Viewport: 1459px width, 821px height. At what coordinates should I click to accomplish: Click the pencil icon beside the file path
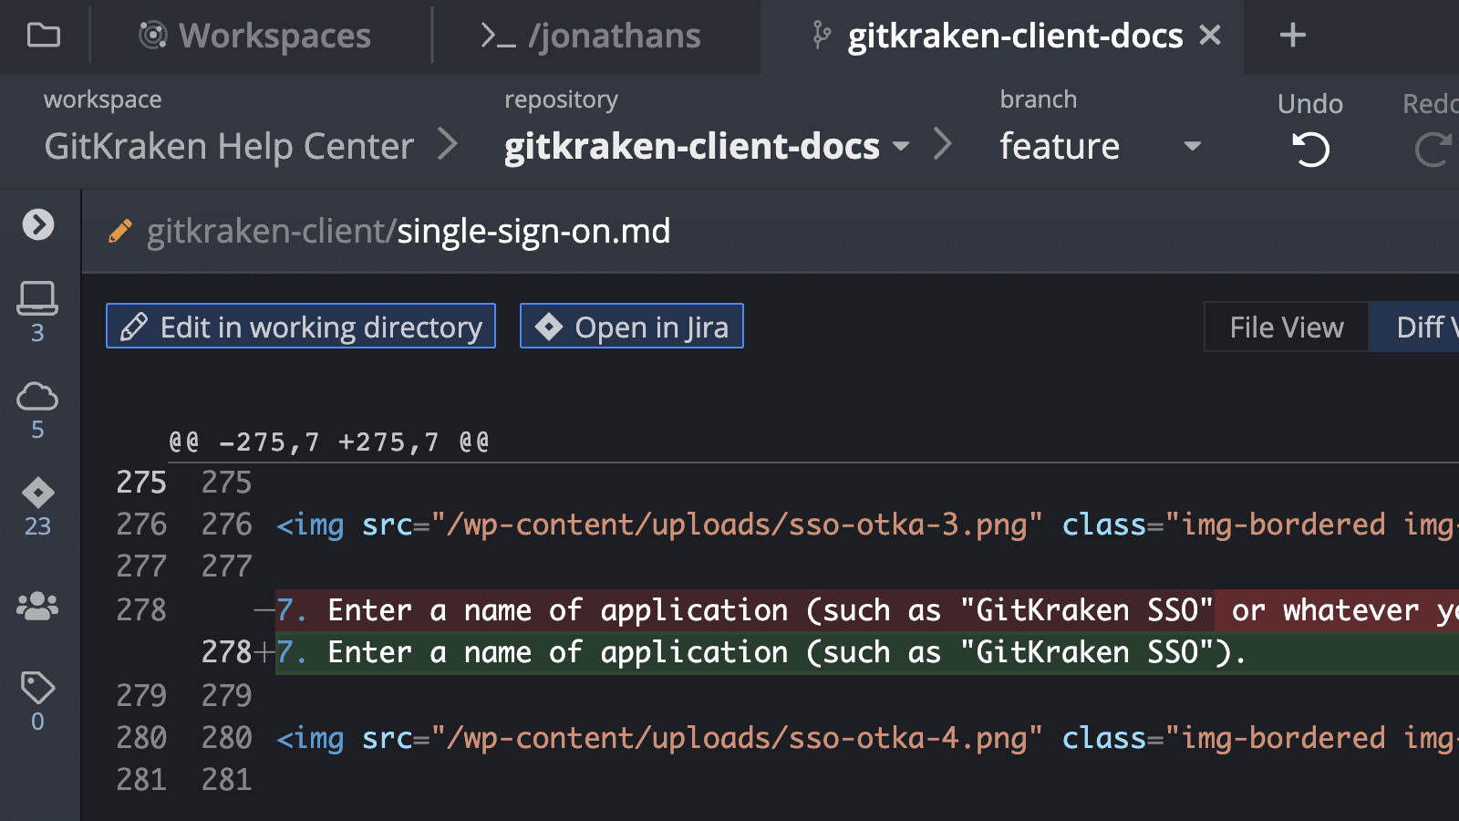tap(120, 231)
